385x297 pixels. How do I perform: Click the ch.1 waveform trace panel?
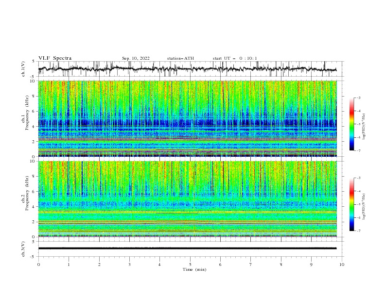(191, 69)
